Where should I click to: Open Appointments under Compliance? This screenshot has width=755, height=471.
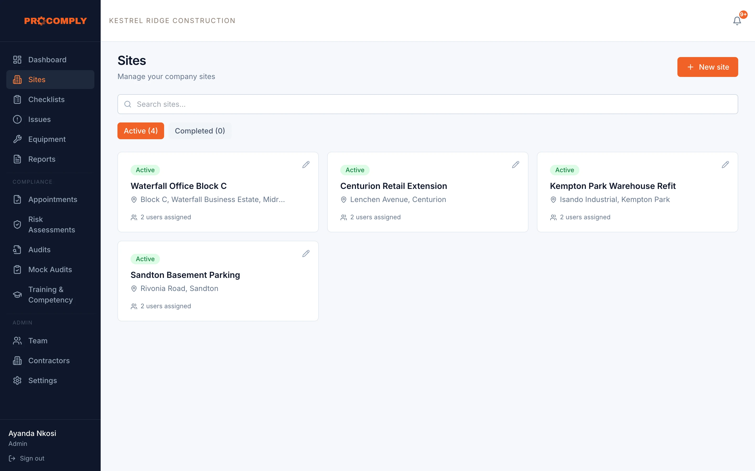[50, 199]
